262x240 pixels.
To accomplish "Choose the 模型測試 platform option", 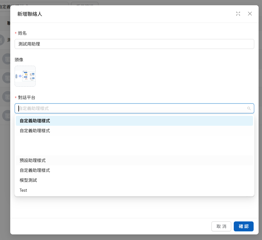I will 28,180.
